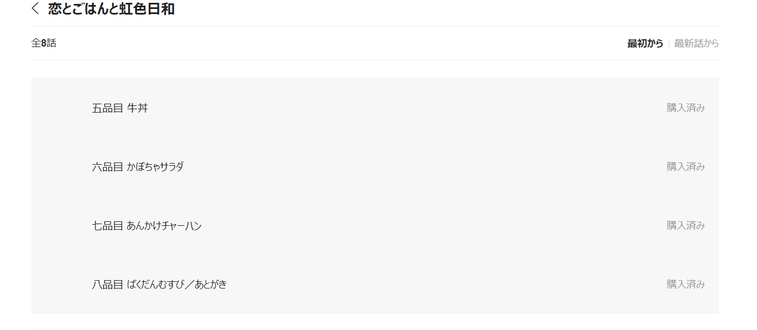Click the thumbnail area left of 六品目 かぼちゃサラダ

tap(62, 167)
